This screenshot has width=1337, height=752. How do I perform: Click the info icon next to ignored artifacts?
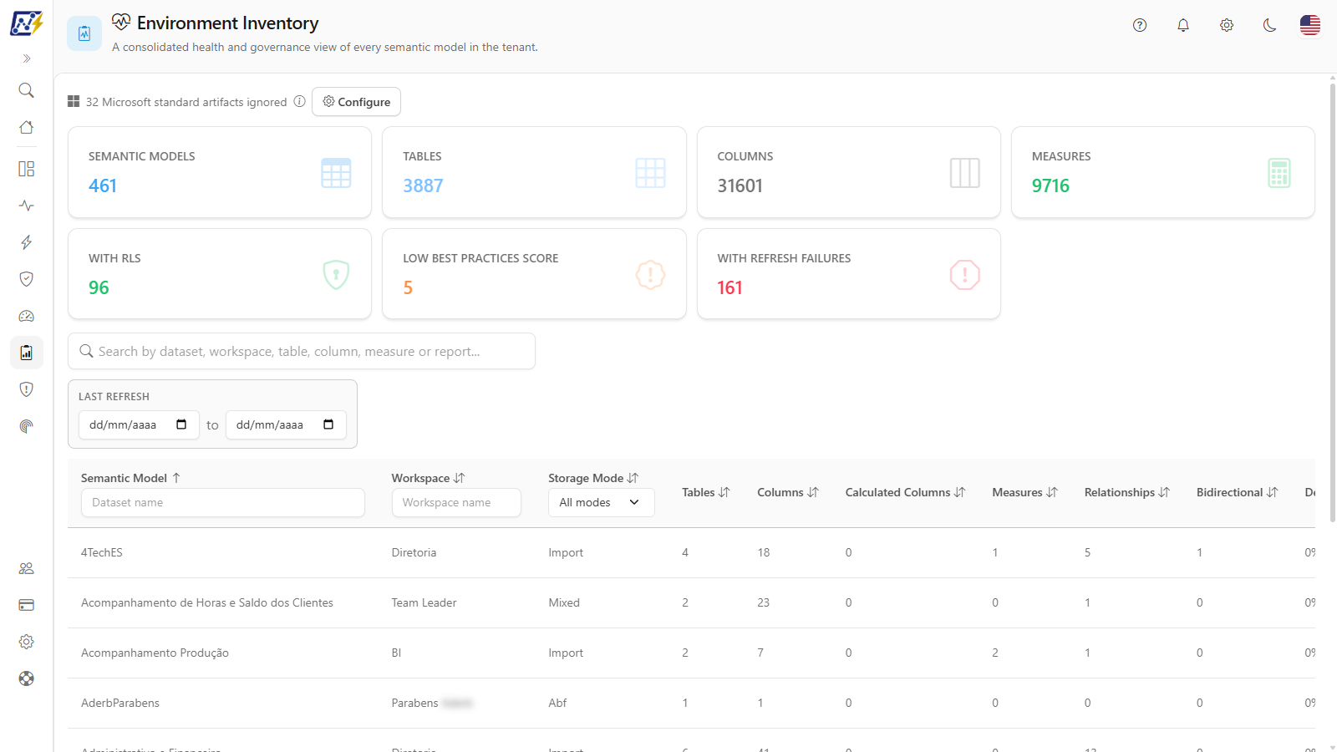[x=299, y=101]
